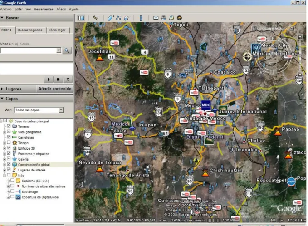Image resolution: width=308 pixels, height=226 pixels.
Task: Enable the Gobierno (EE. UU.) checkbox
Action: tap(12, 181)
